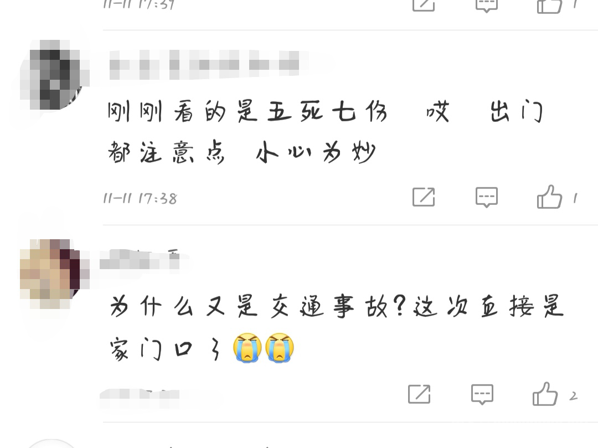Image resolution: width=598 pixels, height=448 pixels.
Task: Click the like count 2 on last comment
Action: tap(574, 396)
